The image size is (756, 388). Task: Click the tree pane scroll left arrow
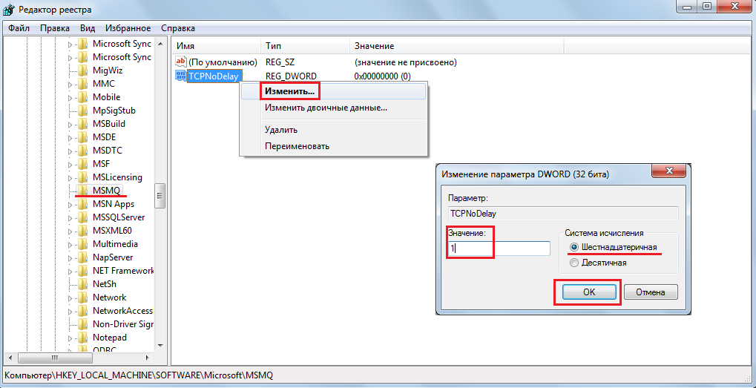click(x=10, y=358)
